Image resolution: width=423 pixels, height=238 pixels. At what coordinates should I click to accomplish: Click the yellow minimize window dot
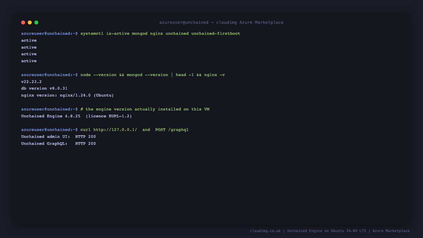(x=30, y=22)
